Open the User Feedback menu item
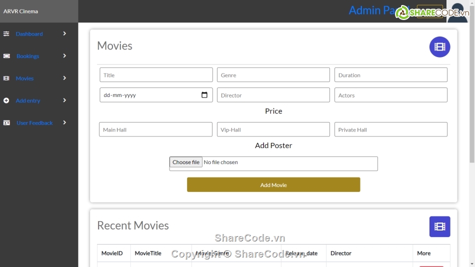This screenshot has height=267, width=475. (x=34, y=123)
